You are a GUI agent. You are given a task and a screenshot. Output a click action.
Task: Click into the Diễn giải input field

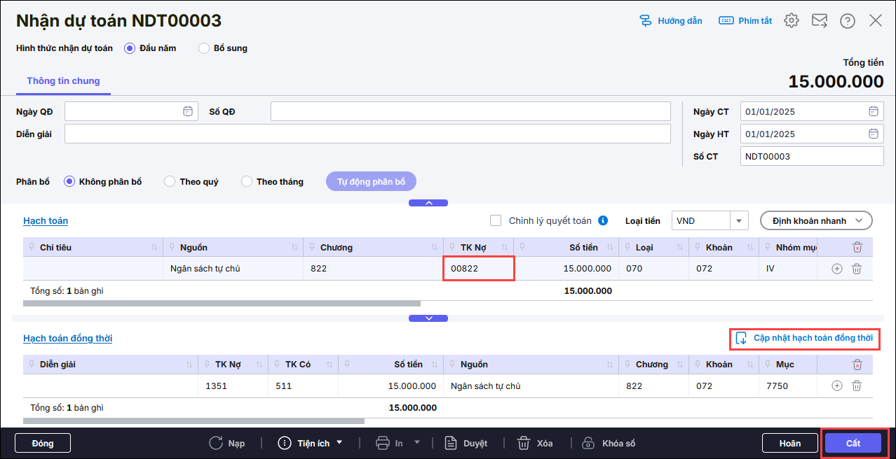click(367, 134)
